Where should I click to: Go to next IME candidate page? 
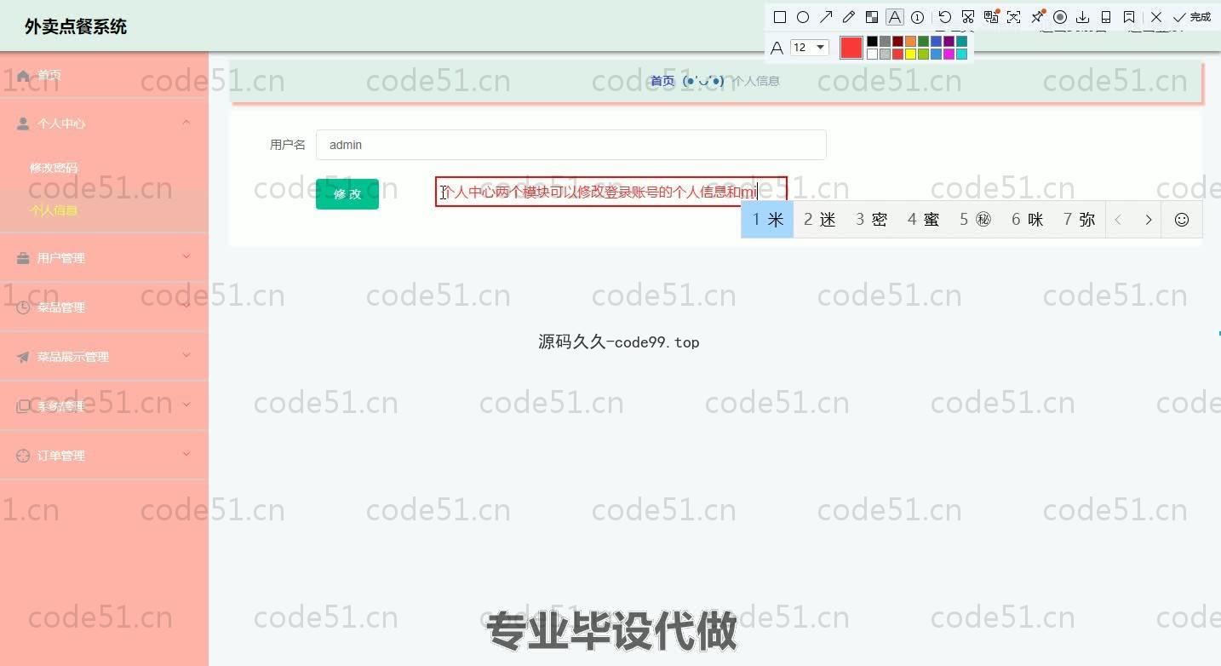(1148, 220)
